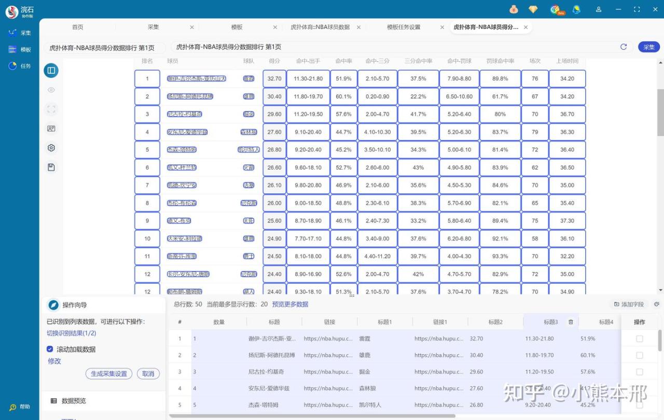The height and width of the screenshot is (420, 664).
Task: Click 89.8% free throw cell in web page
Action: (x=500, y=79)
